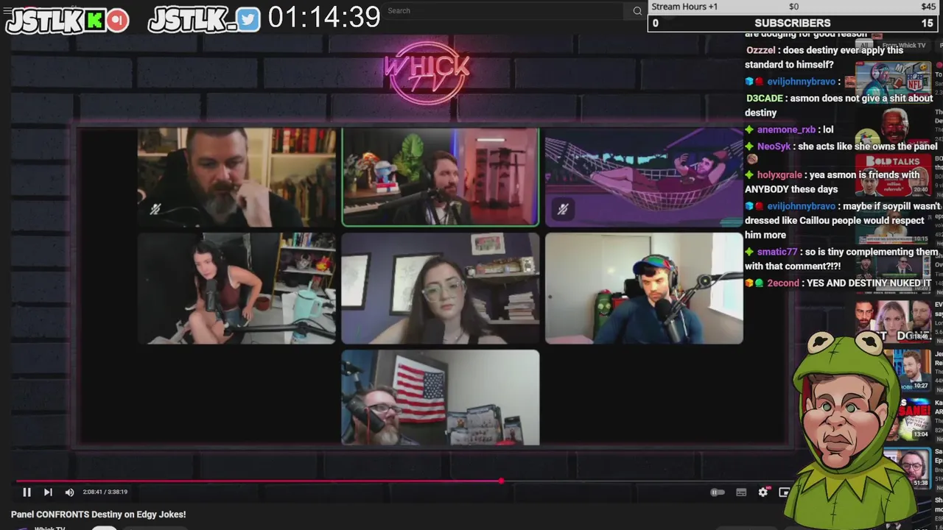943x530 pixels.
Task: Click chat username 'smatic77'
Action: point(777,252)
